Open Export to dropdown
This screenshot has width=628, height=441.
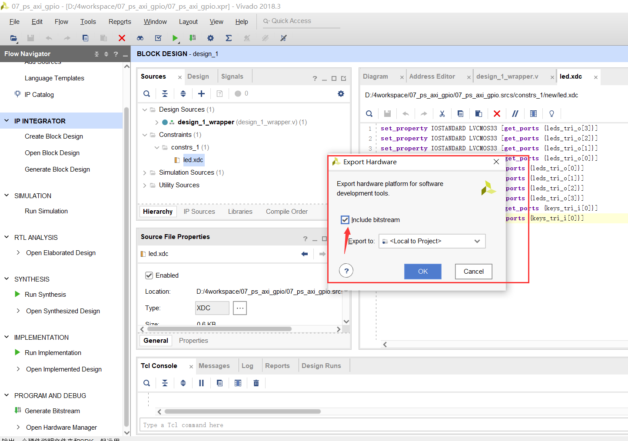[432, 241]
